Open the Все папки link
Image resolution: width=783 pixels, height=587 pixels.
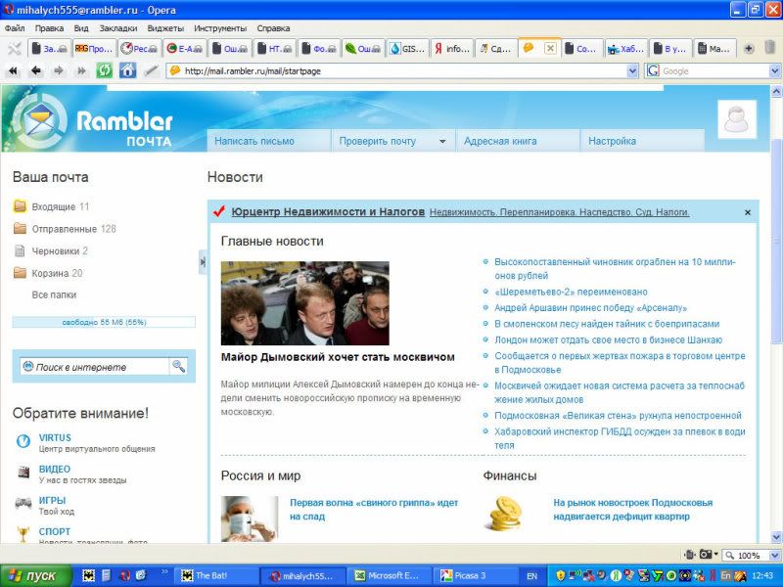(x=54, y=294)
